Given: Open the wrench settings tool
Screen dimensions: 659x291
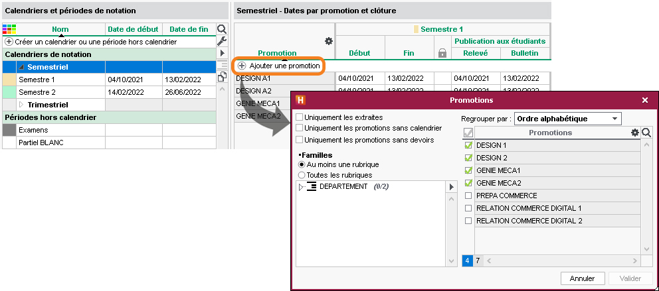Looking at the screenshot, I should point(221,41).
